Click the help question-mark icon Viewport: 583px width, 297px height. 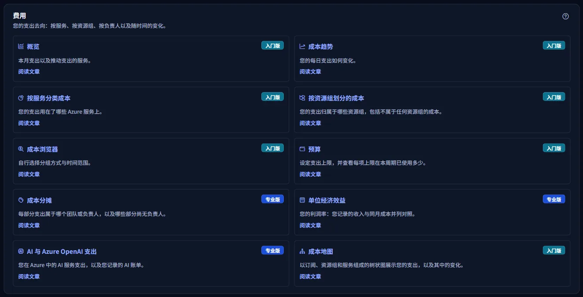coord(566,16)
